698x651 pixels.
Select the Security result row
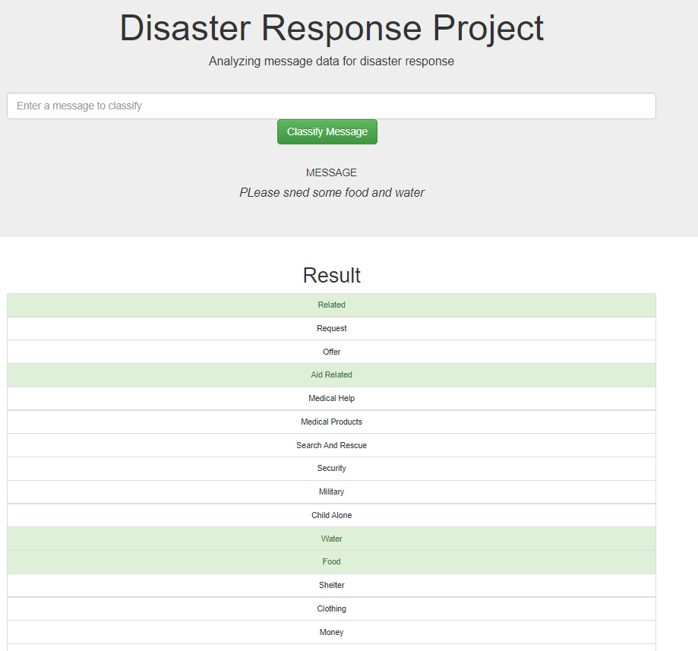click(x=331, y=469)
